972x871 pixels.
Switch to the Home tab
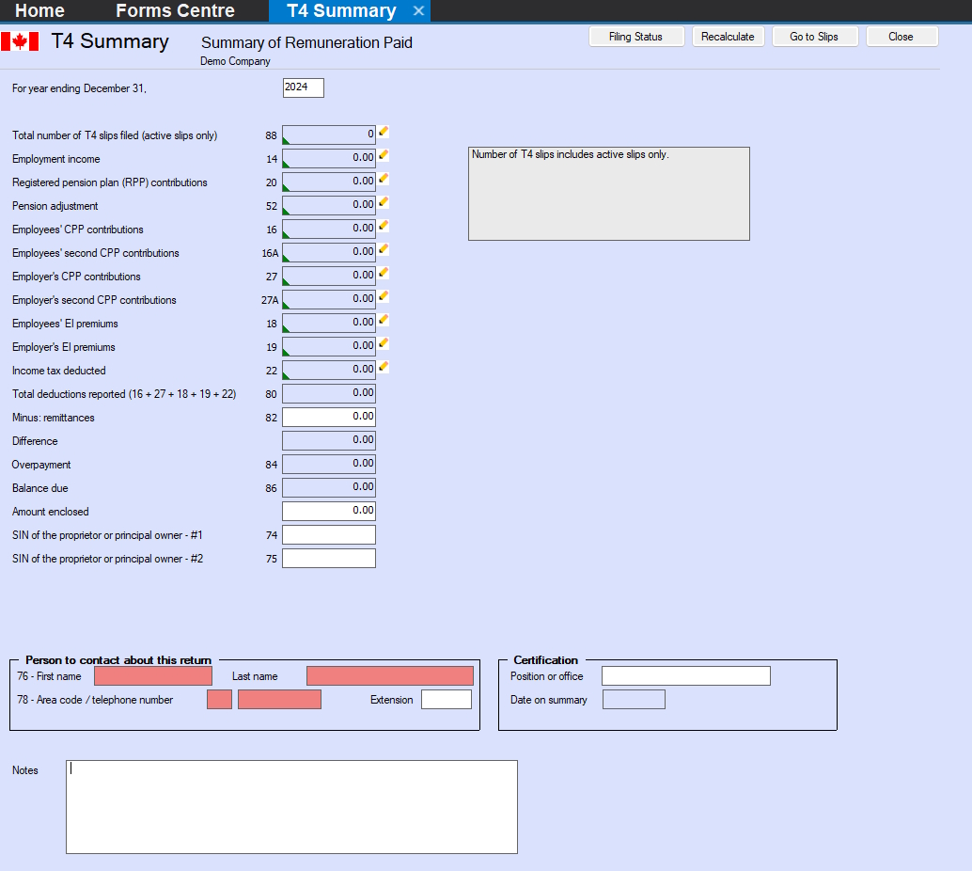(40, 11)
